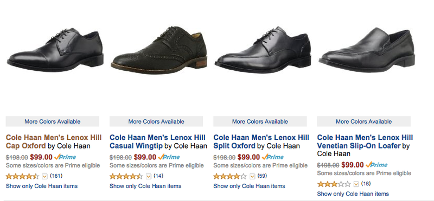434x201 pixels.
Task: Click the Prime logo under Cap Oxford
Action: [x=65, y=157]
